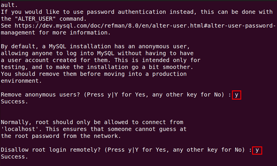Click the highlighted 'y' after Disallow root login
Viewport: 277px width, 166px height.
(257, 150)
